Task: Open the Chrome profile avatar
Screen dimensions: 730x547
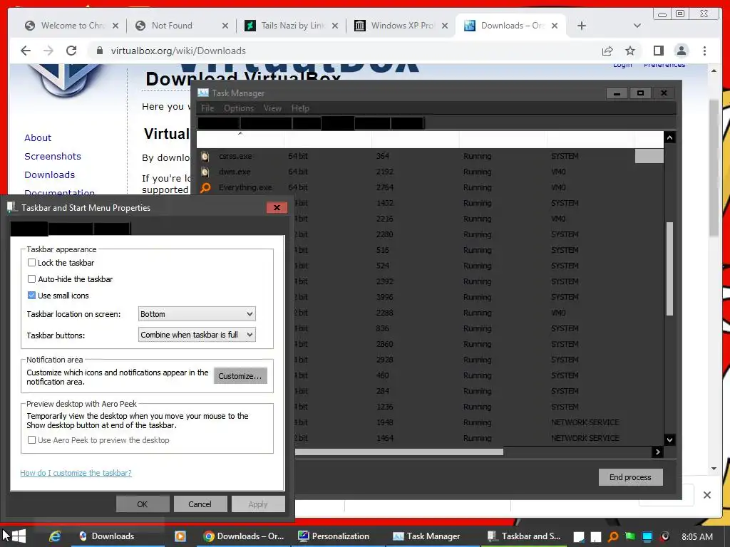Action: (681, 51)
